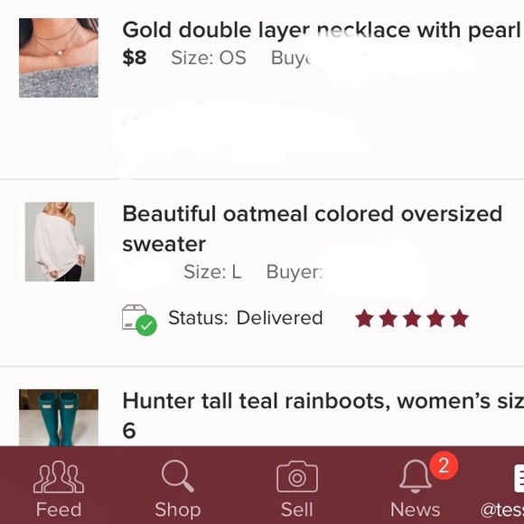Switch to the News tab label
This screenshot has height=524, width=524.
(415, 510)
